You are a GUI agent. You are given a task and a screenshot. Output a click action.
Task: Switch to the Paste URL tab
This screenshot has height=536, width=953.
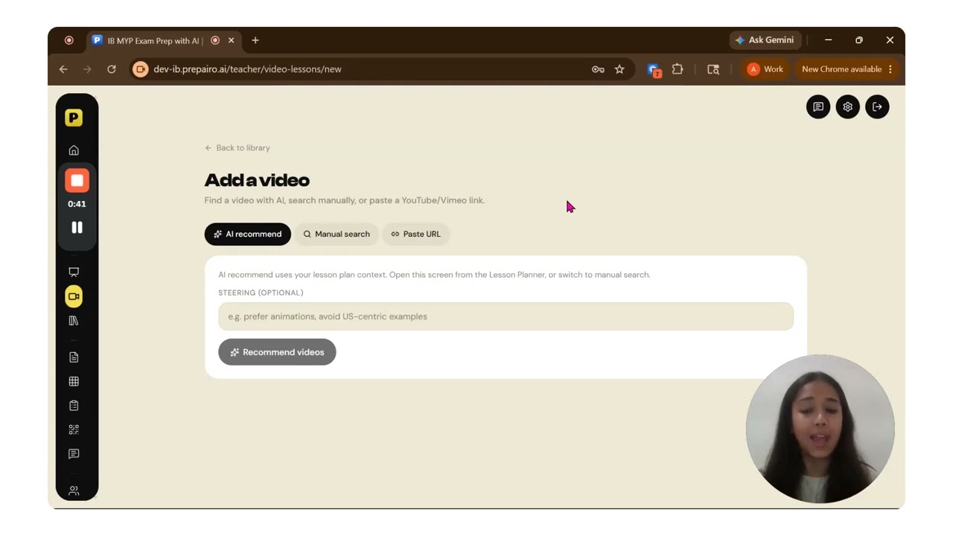click(x=416, y=234)
